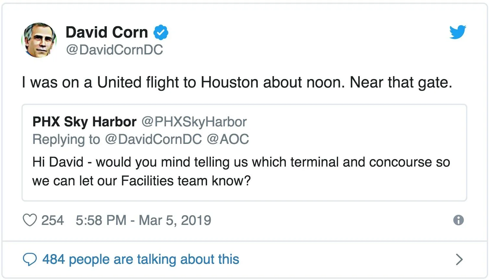Open the 5:58 PM - Mar 5, 2019 timestamp
Image resolution: width=492 pixels, height=280 pixels.
[143, 220]
